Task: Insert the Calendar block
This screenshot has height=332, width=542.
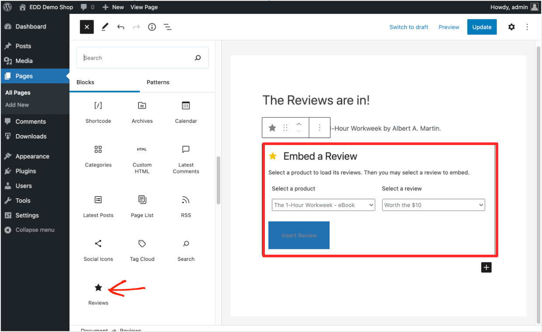Action: point(186,112)
